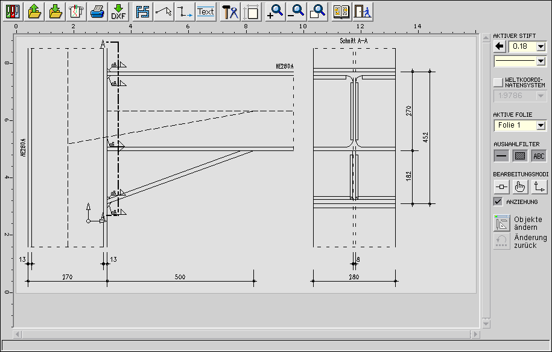Click the Objekte ändern button
Image resolution: width=552 pixels, height=352 pixels.
tap(502, 223)
